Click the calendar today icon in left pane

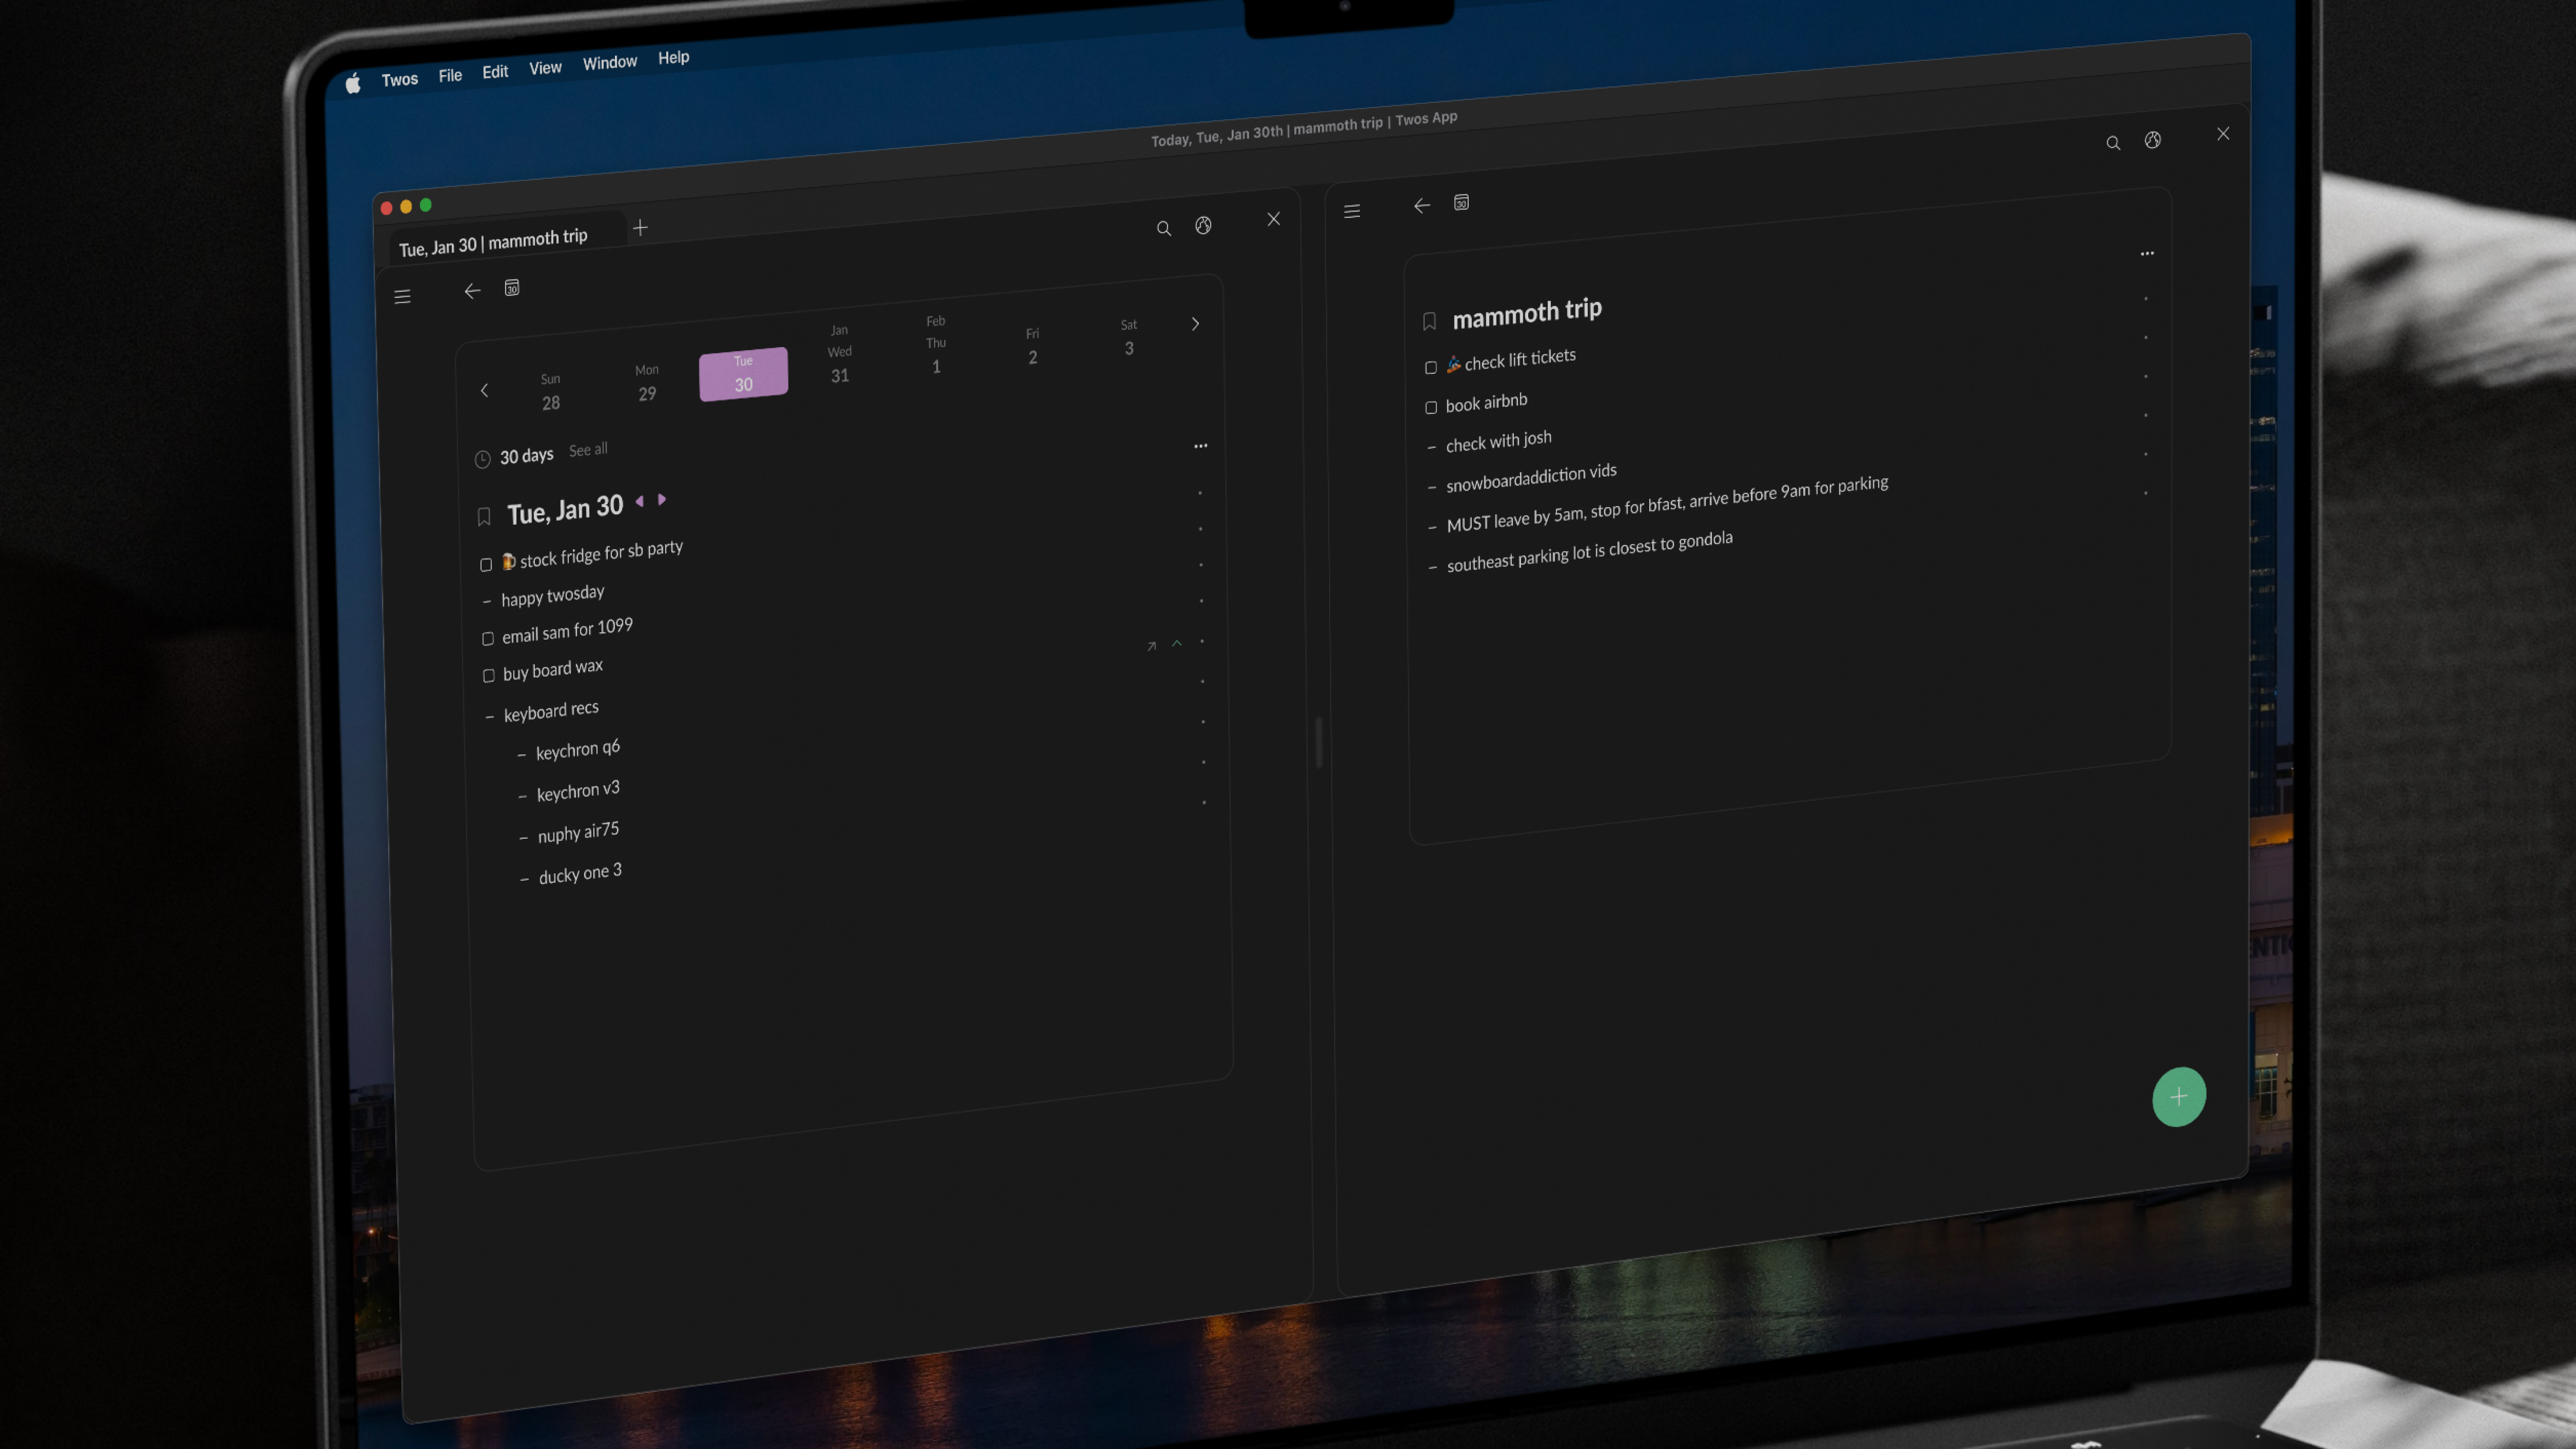point(512,288)
